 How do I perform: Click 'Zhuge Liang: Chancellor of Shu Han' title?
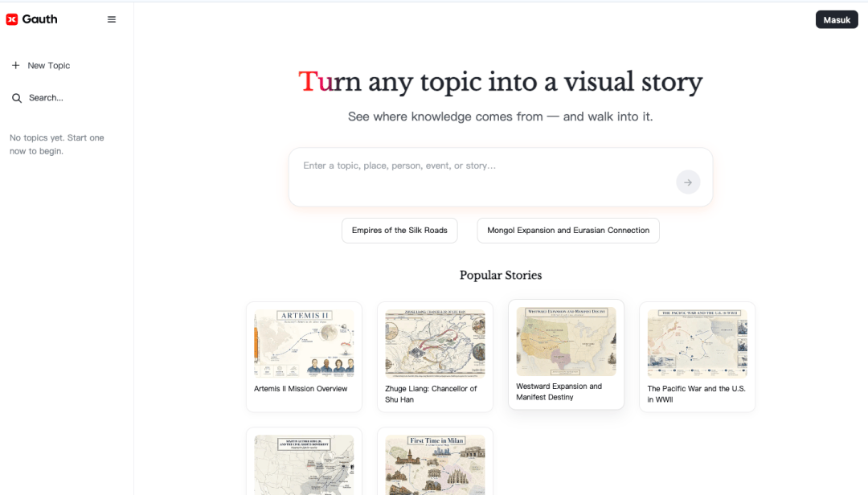pos(431,395)
